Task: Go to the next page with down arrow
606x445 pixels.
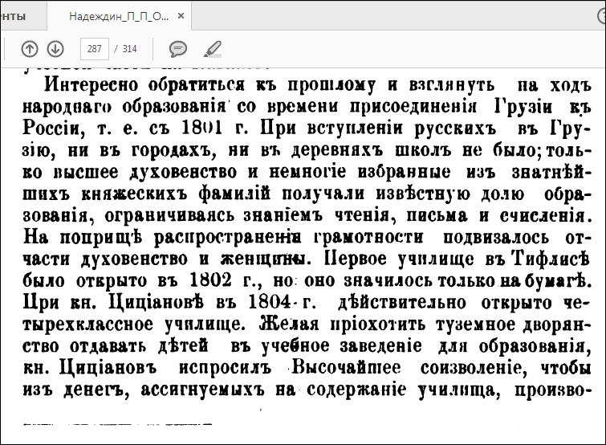Action: click(x=55, y=49)
